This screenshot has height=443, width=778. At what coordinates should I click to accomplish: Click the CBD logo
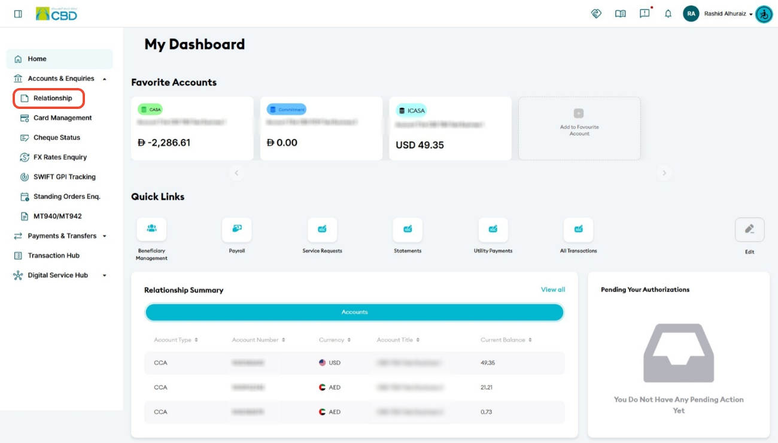[x=56, y=14]
